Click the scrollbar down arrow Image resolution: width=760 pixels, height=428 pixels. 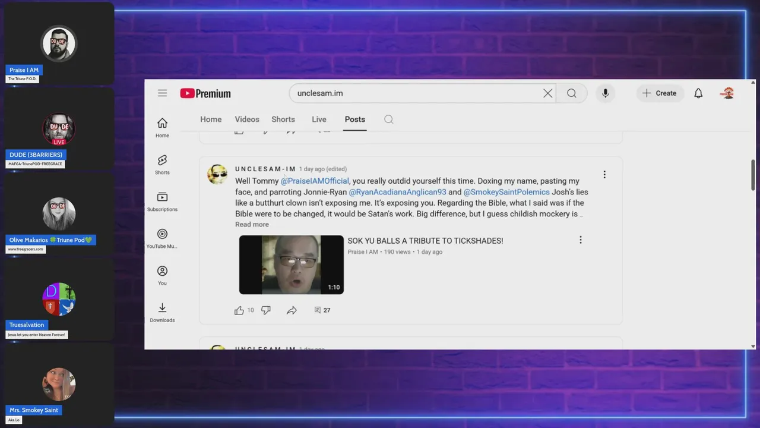[x=753, y=346]
